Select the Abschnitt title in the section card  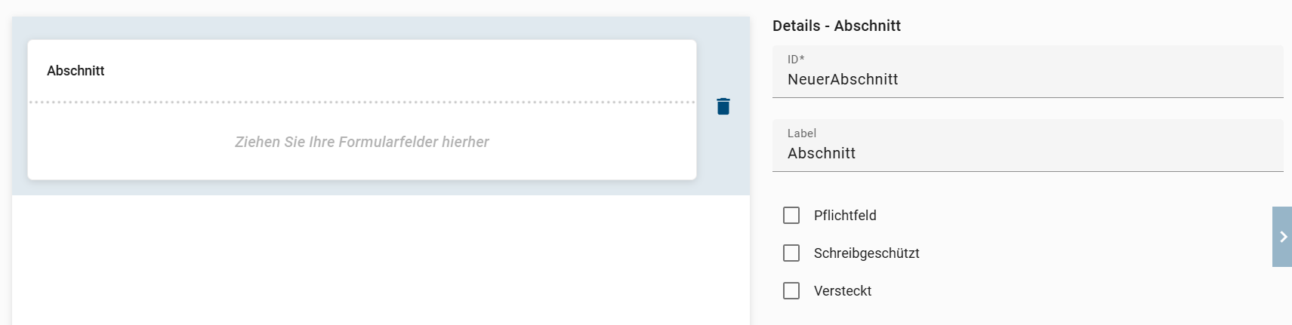(x=76, y=71)
